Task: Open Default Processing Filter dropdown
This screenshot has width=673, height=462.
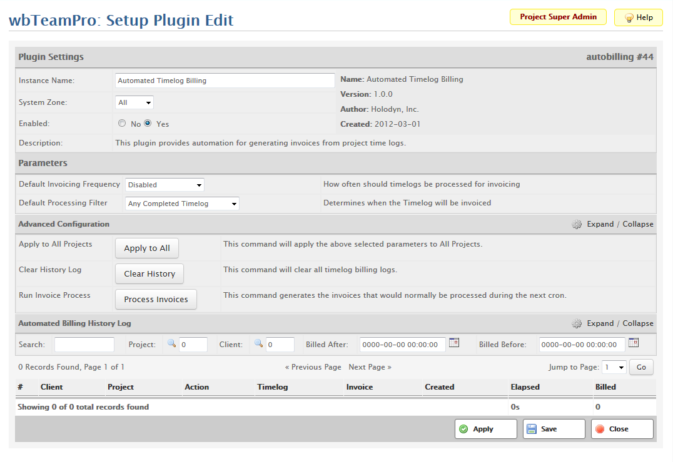Action: (182, 204)
